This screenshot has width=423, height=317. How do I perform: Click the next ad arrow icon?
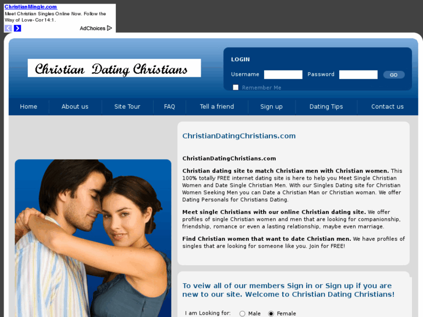click(x=17, y=29)
